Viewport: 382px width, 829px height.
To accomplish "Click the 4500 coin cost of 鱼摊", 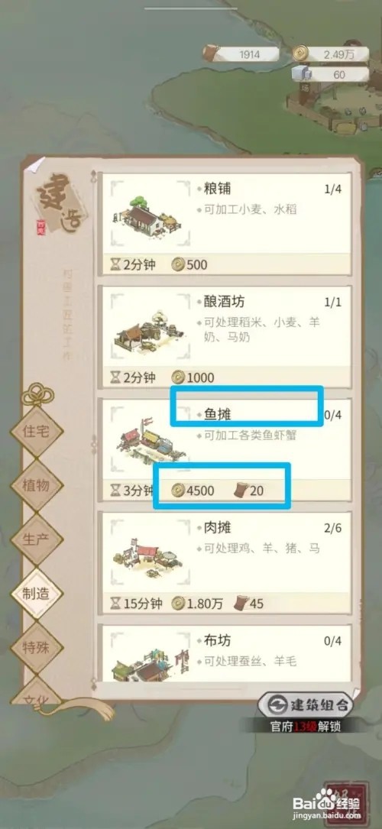I will 193,491.
